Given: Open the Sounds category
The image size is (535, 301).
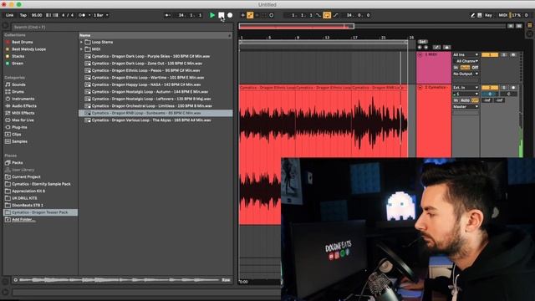Looking at the screenshot, I should click(18, 84).
